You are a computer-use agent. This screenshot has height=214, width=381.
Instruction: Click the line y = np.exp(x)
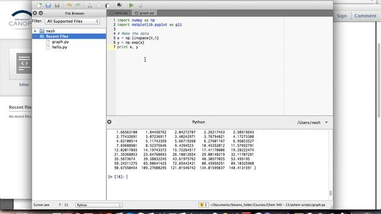(131, 42)
